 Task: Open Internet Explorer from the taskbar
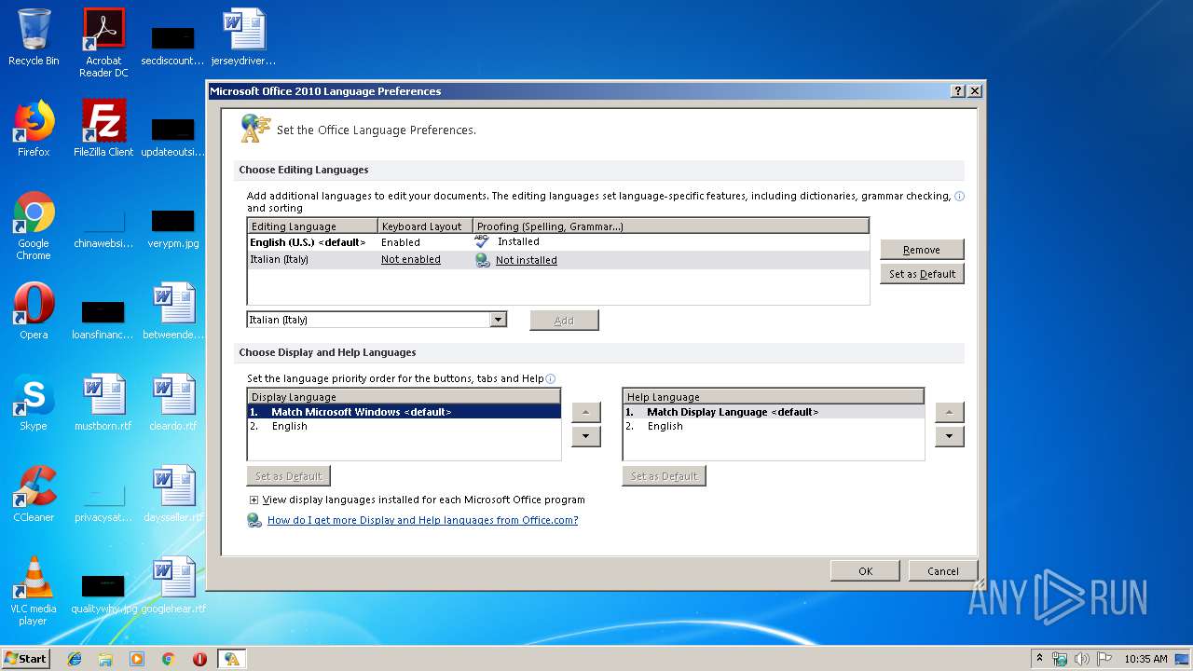(x=75, y=659)
